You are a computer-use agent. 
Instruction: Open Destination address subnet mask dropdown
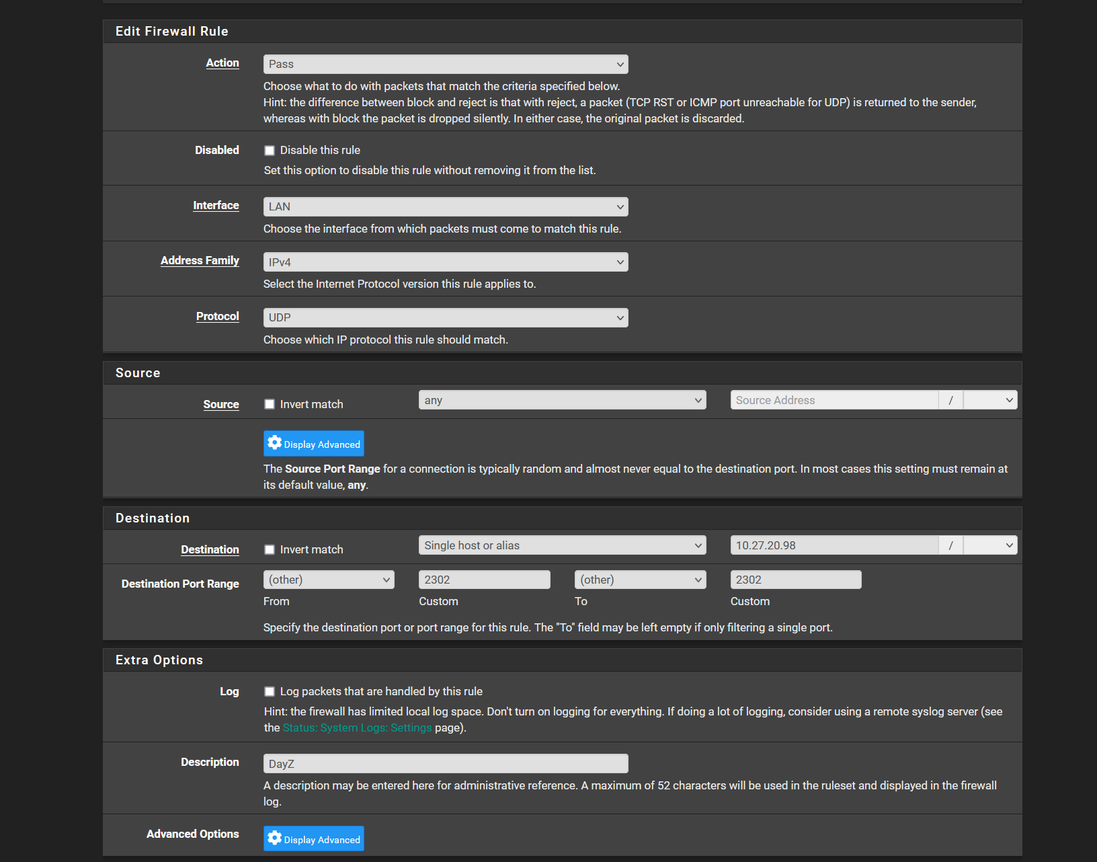(990, 545)
